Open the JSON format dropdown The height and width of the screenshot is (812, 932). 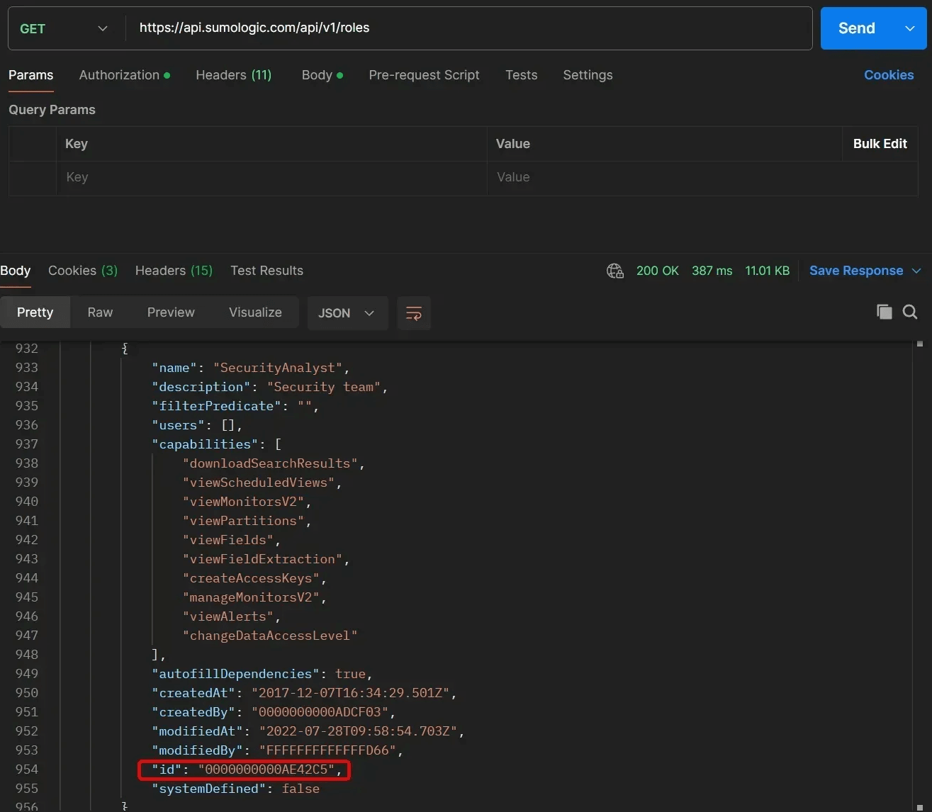click(x=347, y=313)
